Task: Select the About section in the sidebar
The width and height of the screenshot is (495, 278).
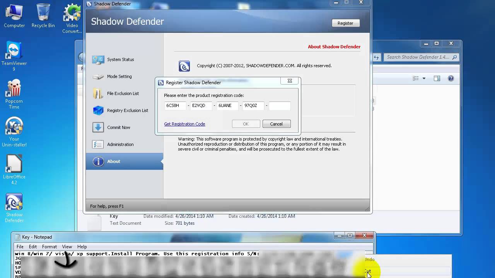Action: tap(124, 161)
